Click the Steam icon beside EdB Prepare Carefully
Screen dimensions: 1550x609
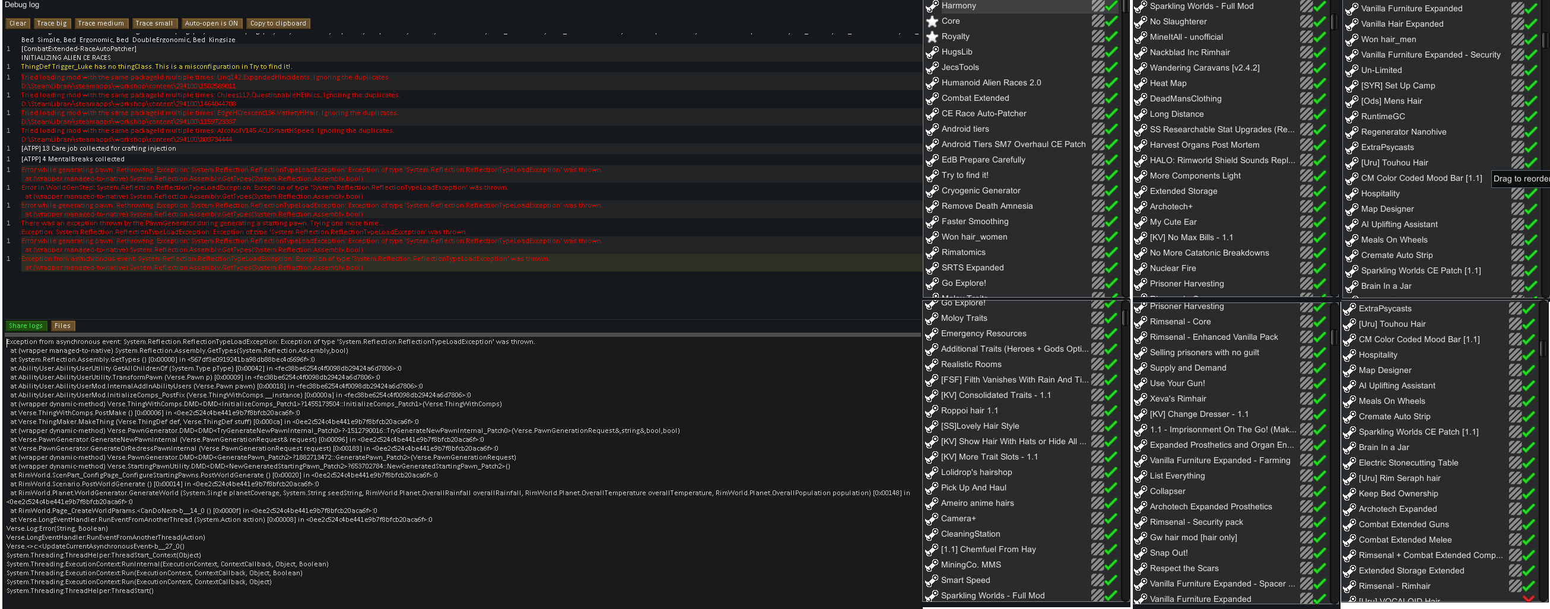pyautogui.click(x=932, y=160)
